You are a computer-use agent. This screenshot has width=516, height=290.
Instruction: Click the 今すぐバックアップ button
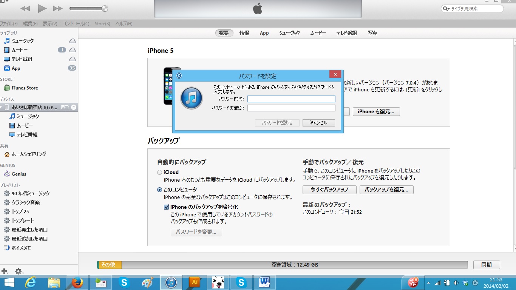(329, 190)
